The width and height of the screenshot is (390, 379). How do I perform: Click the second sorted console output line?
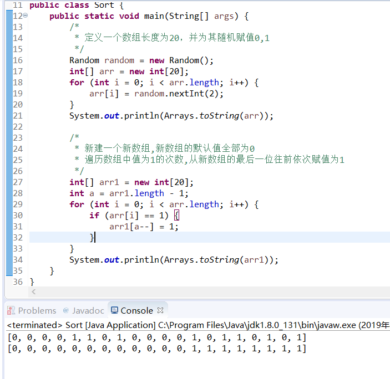pyautogui.click(x=156, y=349)
